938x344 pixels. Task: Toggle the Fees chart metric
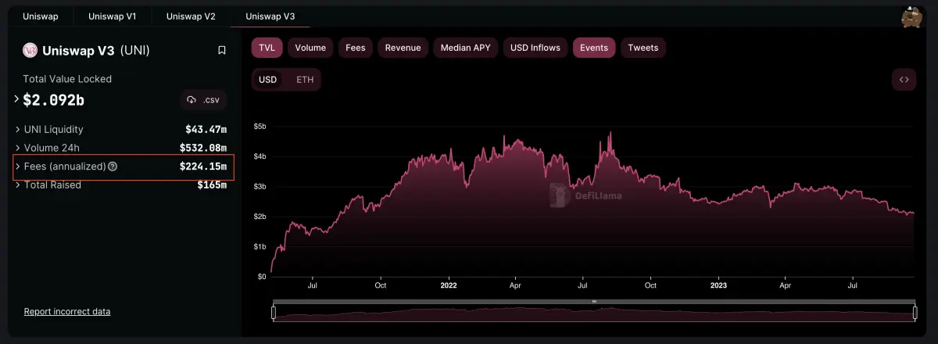356,48
